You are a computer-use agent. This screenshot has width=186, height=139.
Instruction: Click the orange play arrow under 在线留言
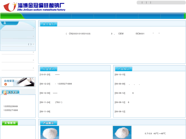tap(6, 84)
